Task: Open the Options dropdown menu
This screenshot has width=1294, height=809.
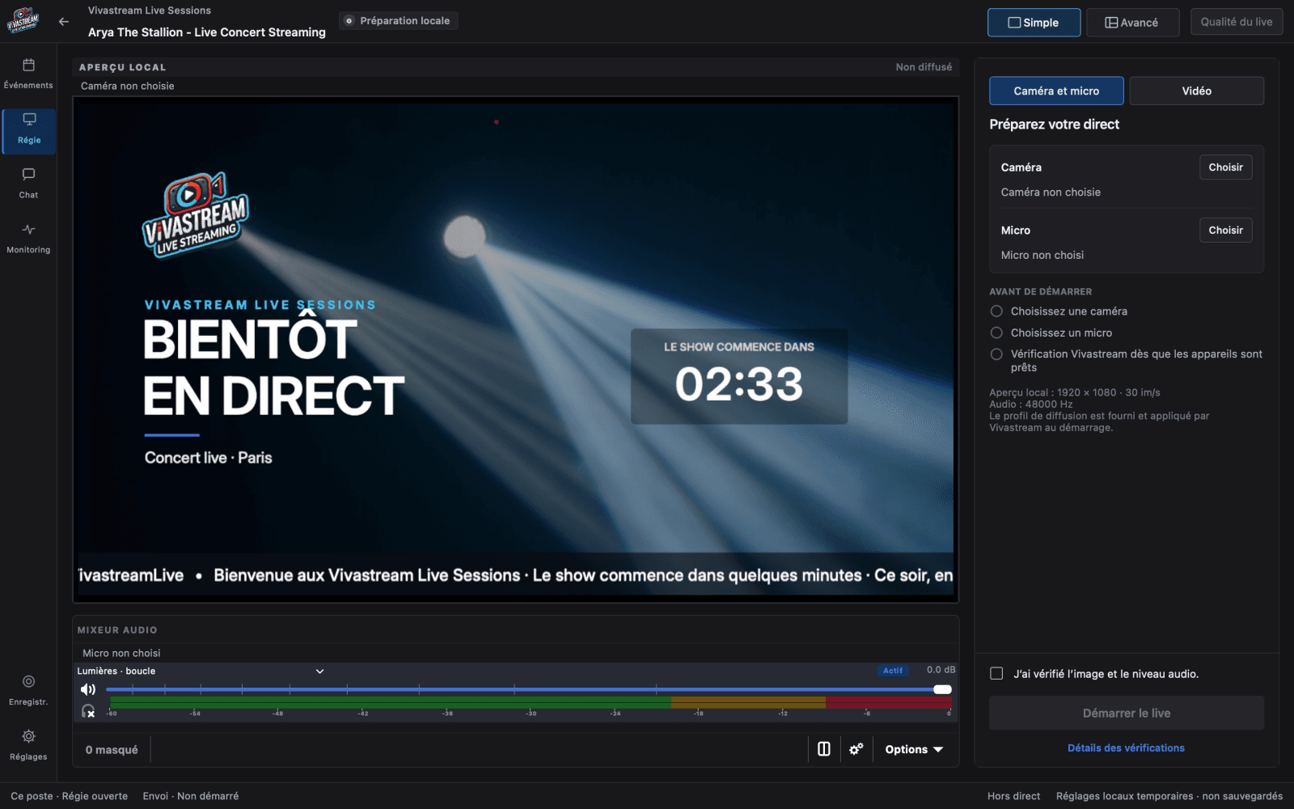Action: pos(914,749)
